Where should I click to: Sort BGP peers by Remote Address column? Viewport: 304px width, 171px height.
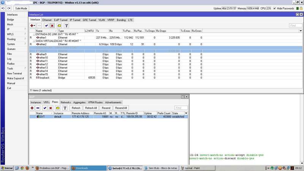(82, 113)
